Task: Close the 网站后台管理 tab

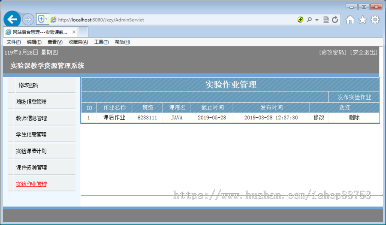Action: pyautogui.click(x=74, y=32)
